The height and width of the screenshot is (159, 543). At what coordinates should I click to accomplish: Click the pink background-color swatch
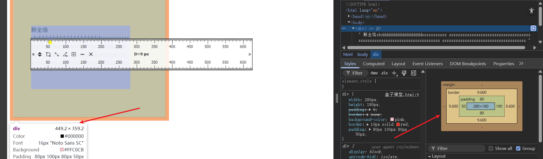[392, 119]
